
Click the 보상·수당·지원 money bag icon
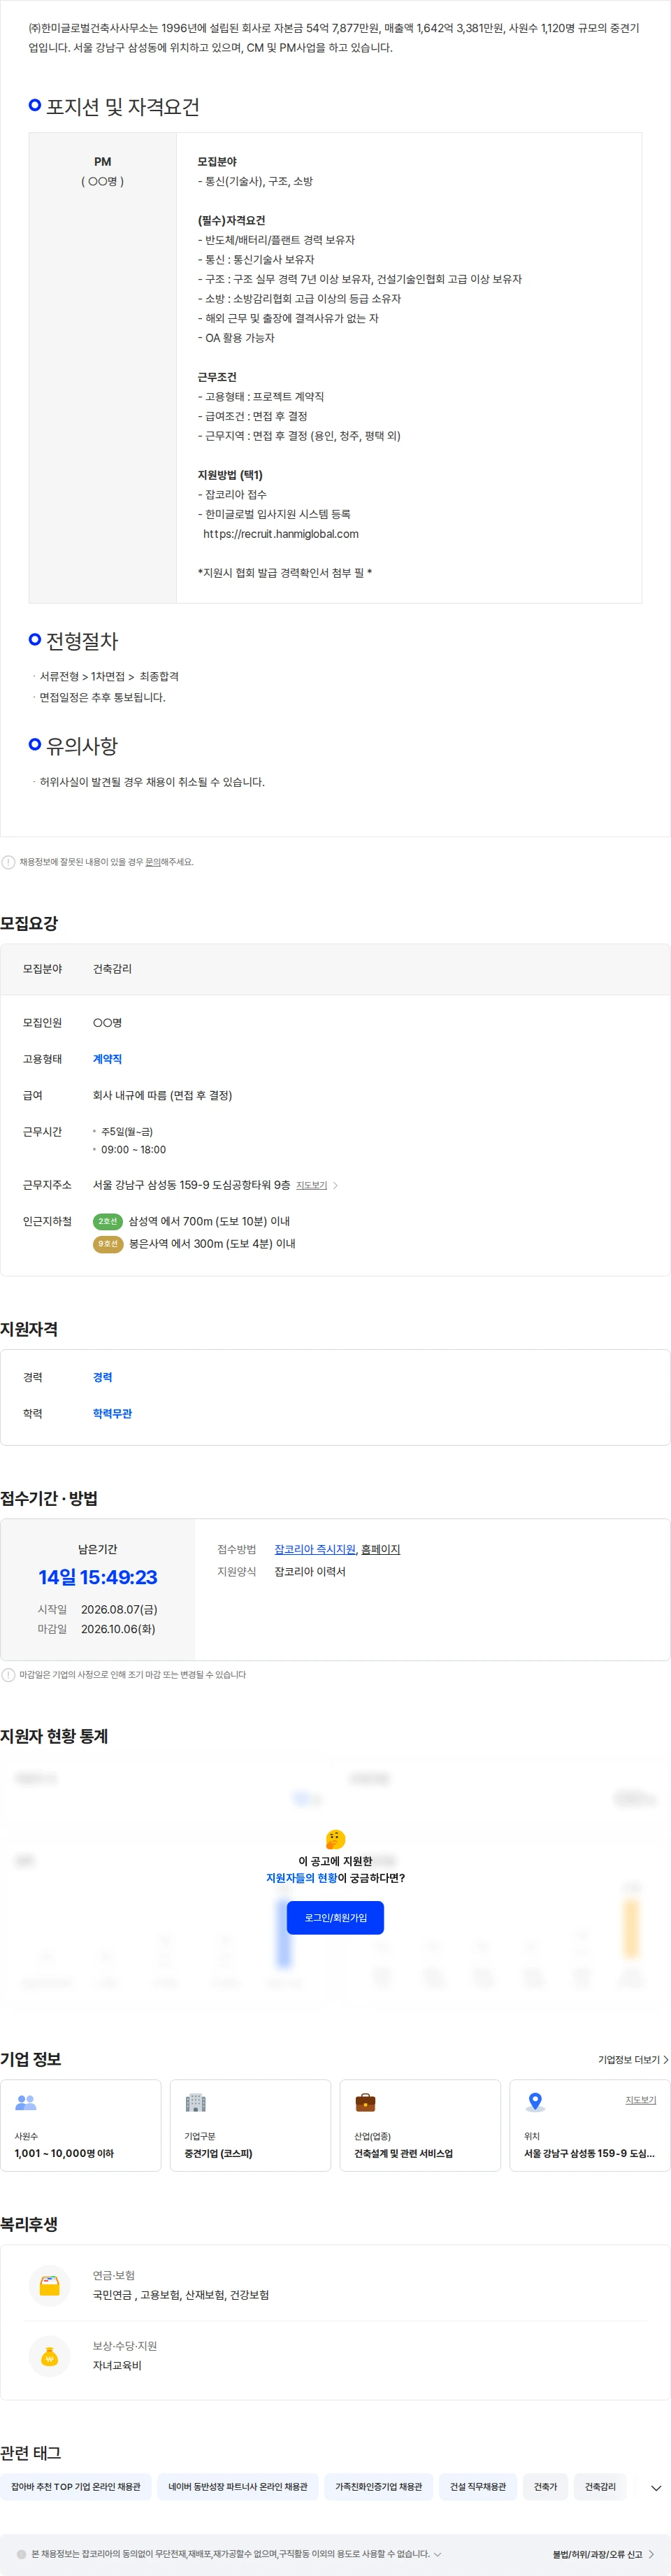[49, 2356]
